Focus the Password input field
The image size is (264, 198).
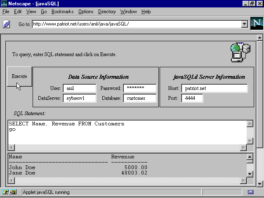[139, 88]
